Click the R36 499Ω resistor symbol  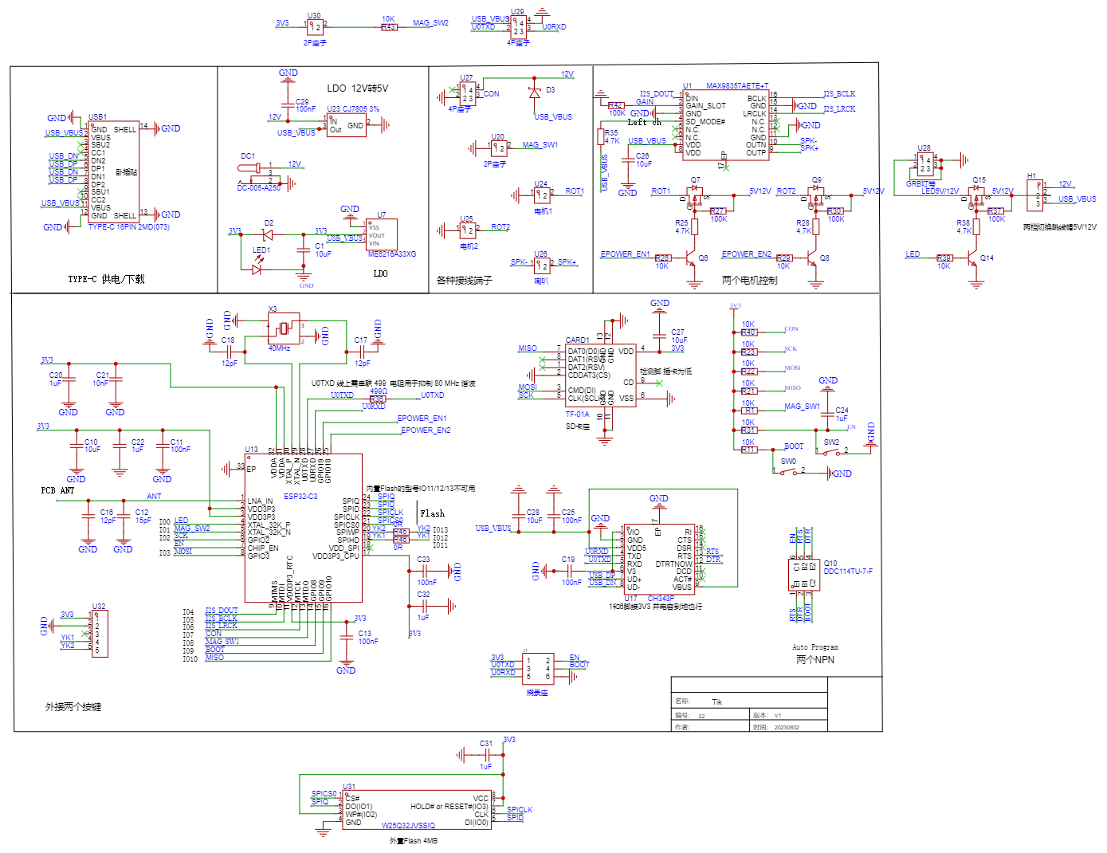[x=377, y=399]
